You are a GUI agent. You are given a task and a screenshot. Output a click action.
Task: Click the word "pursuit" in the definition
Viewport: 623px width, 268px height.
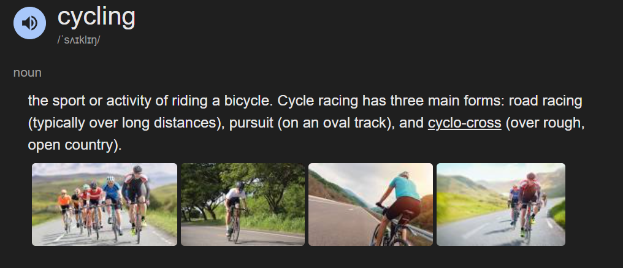[251, 123]
